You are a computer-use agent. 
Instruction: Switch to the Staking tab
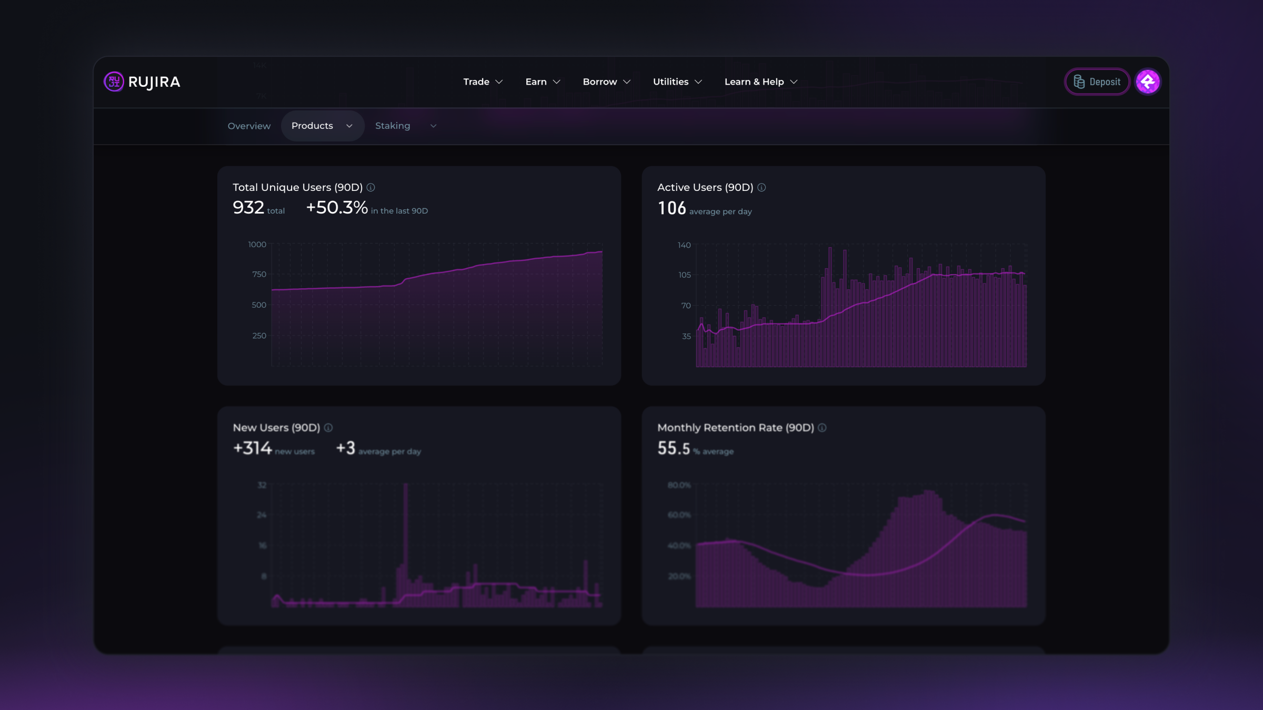click(393, 126)
